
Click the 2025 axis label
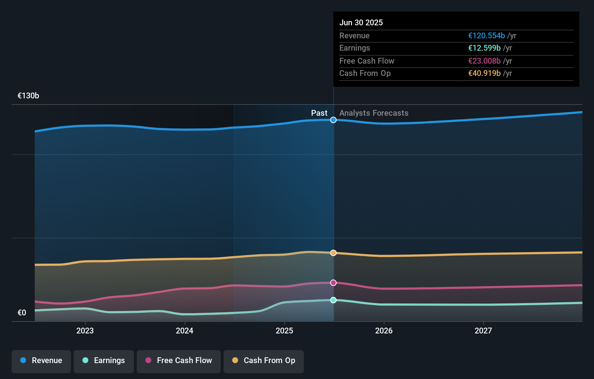tap(285, 330)
